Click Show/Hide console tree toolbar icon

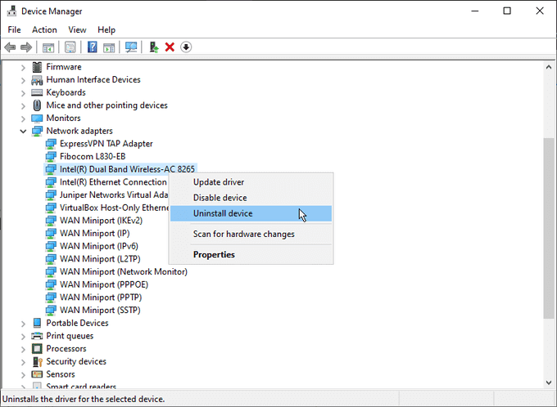[x=48, y=47]
